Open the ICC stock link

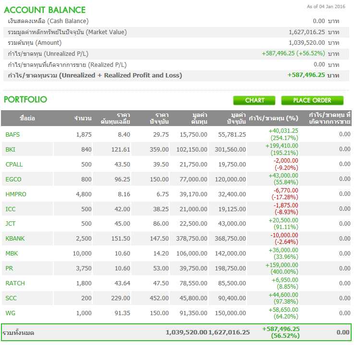pyautogui.click(x=11, y=209)
